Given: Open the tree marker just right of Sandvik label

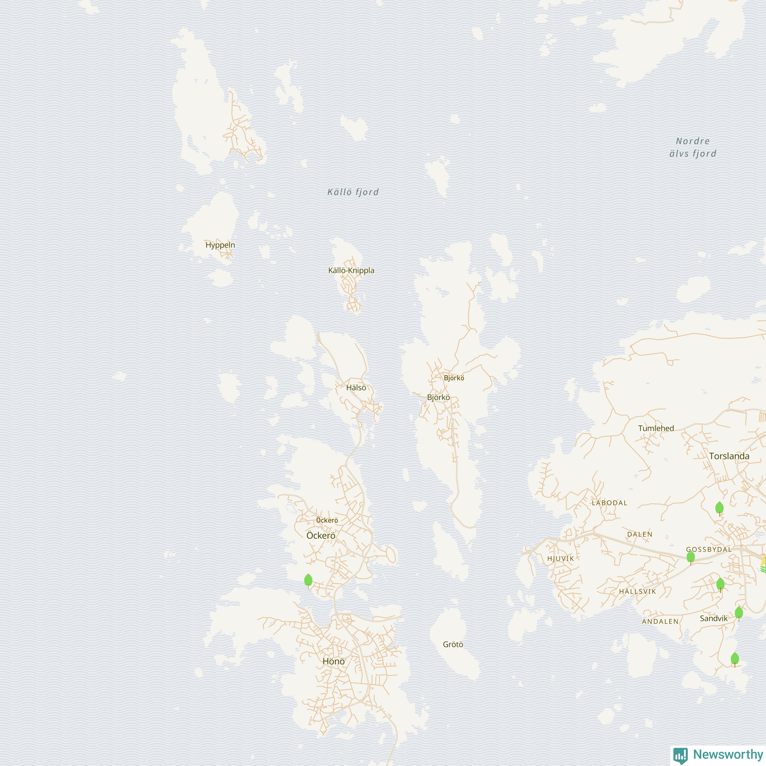Looking at the screenshot, I should point(739,613).
